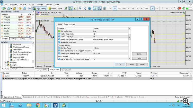Viewport: 193px width, 108px height.
Task: Open Chrome from taskbar
Action: coord(38,105)
